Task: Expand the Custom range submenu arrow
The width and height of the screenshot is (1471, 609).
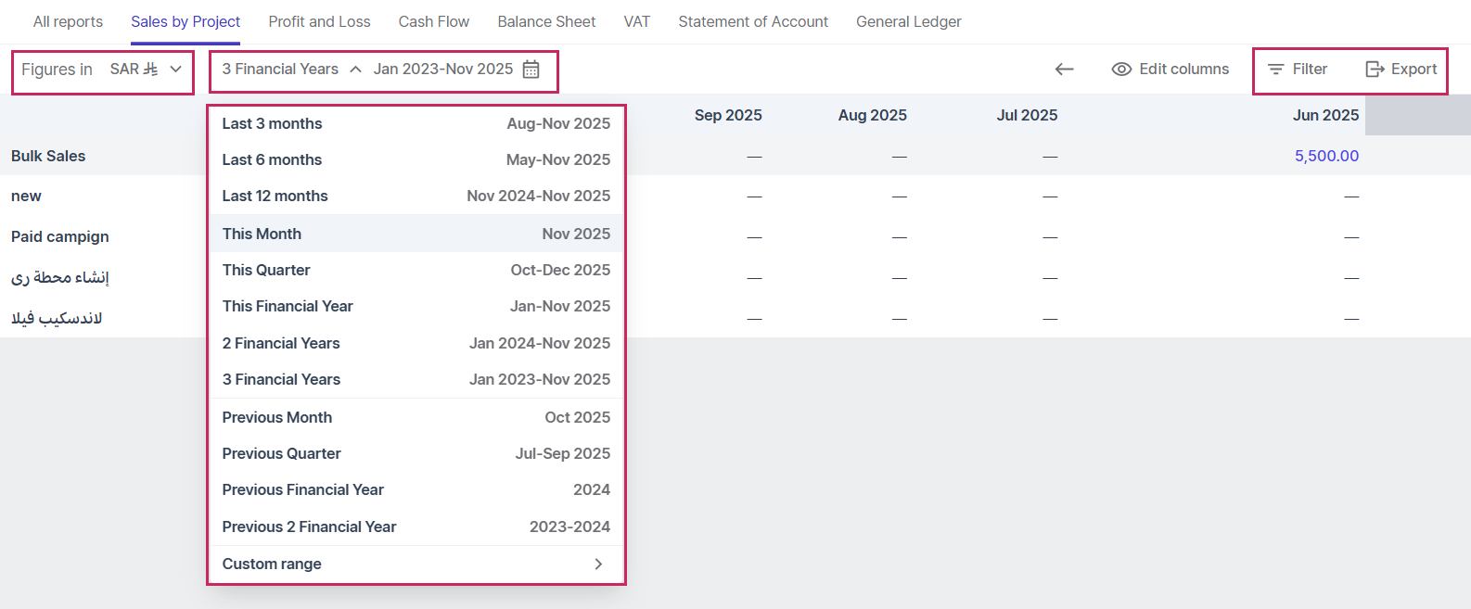Action: (x=598, y=564)
